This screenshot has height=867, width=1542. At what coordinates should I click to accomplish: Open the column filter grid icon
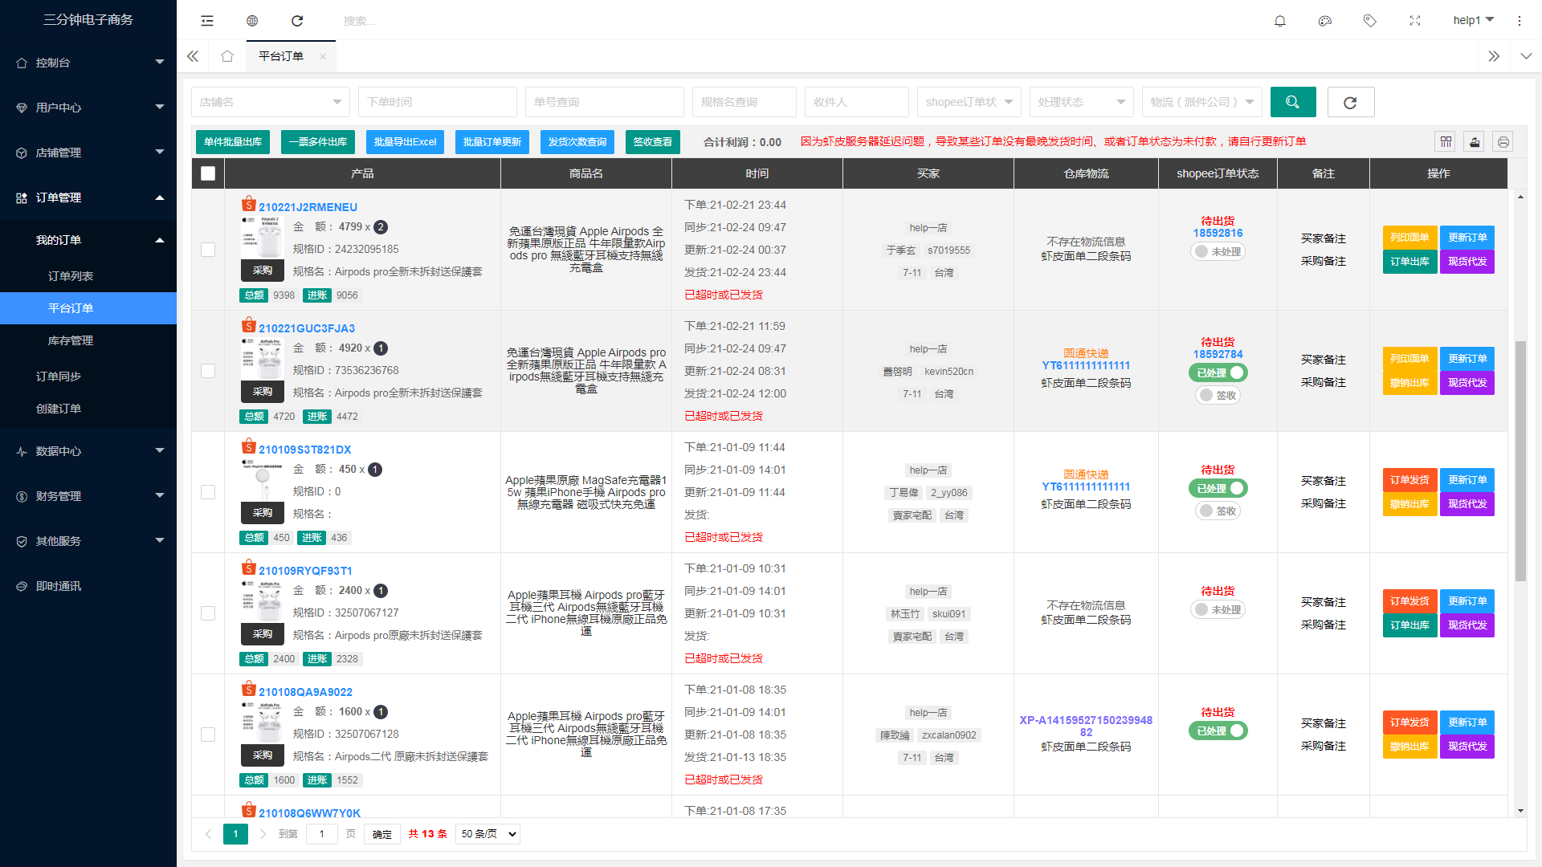pos(1446,142)
